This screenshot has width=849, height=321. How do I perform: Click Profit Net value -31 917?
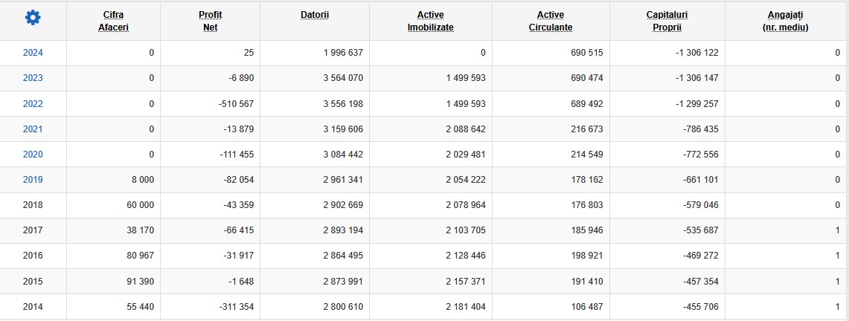click(239, 256)
